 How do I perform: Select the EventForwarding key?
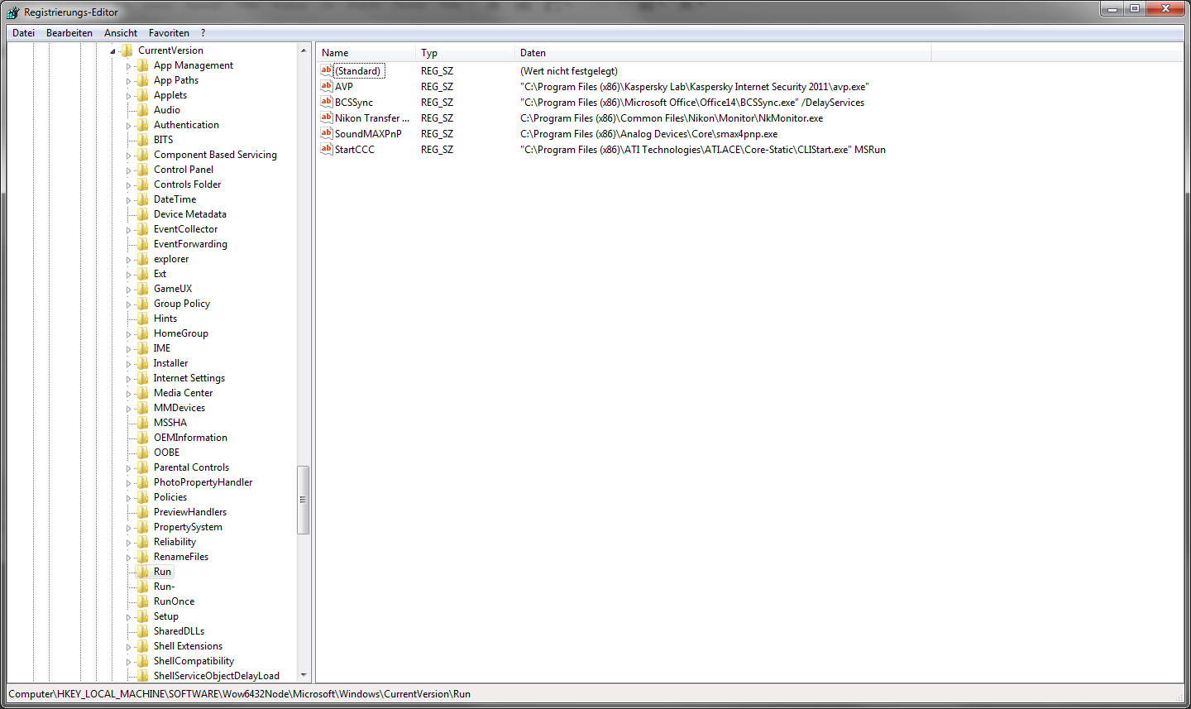pos(190,244)
